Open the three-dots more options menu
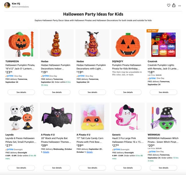 179,5
